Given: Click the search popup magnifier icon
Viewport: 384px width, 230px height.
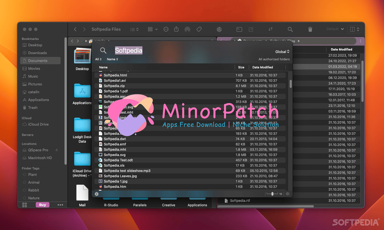Looking at the screenshot, I should coord(103,50).
